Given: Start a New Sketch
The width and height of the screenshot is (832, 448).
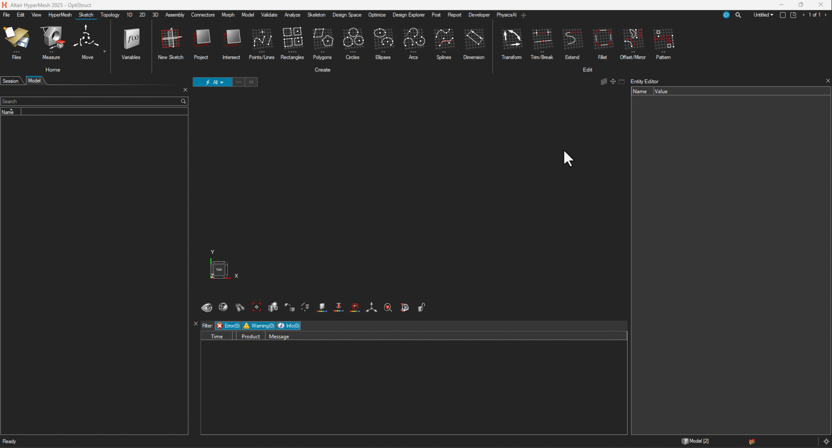Looking at the screenshot, I should click(171, 42).
